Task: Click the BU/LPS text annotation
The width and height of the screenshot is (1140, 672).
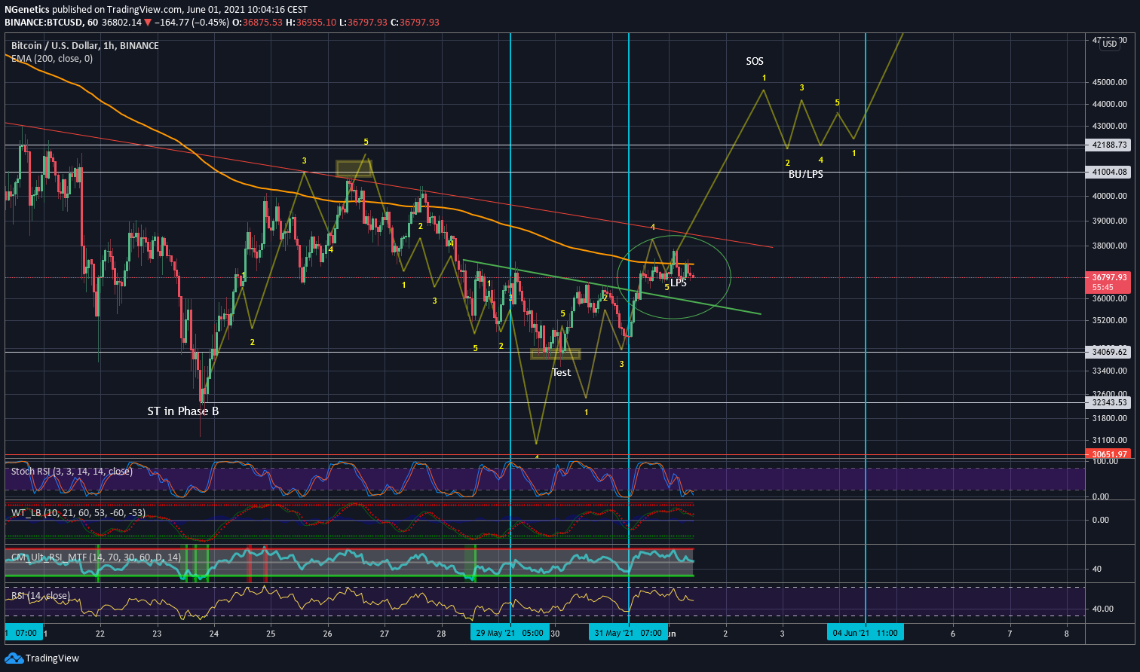Action: [x=805, y=174]
